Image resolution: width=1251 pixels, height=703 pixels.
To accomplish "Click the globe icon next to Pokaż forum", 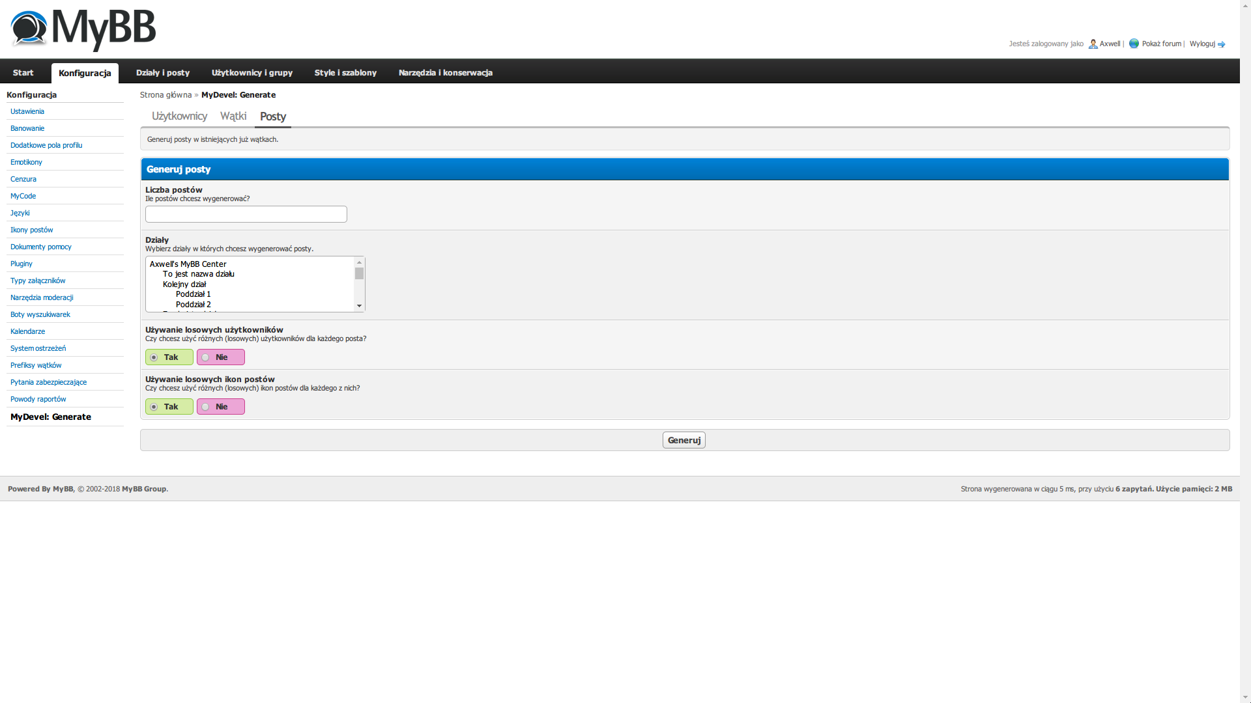I will [x=1134, y=44].
